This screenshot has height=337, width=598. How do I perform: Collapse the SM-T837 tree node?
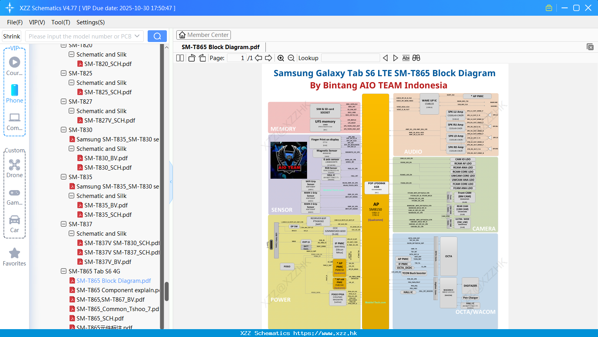click(x=64, y=224)
